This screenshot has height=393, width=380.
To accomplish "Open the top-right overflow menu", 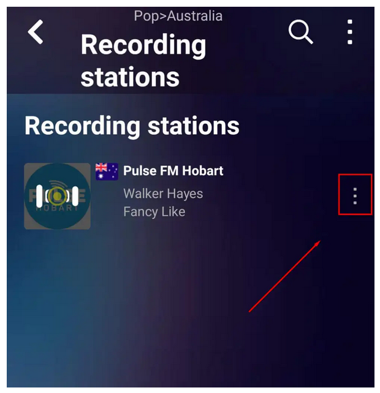I will (350, 32).
